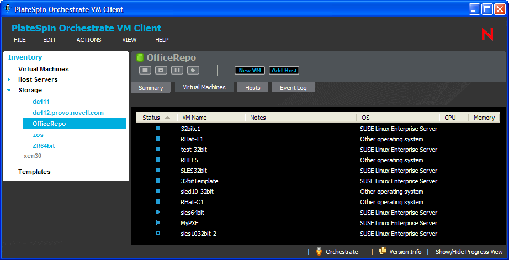Open the VIEW menu
Screen dimensions: 509x260
pos(129,40)
